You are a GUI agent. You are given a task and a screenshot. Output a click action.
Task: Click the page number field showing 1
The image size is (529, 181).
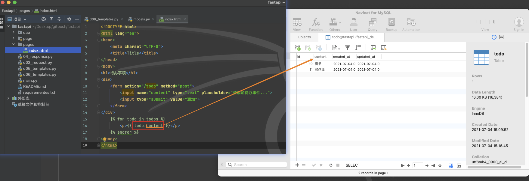(x=418, y=165)
